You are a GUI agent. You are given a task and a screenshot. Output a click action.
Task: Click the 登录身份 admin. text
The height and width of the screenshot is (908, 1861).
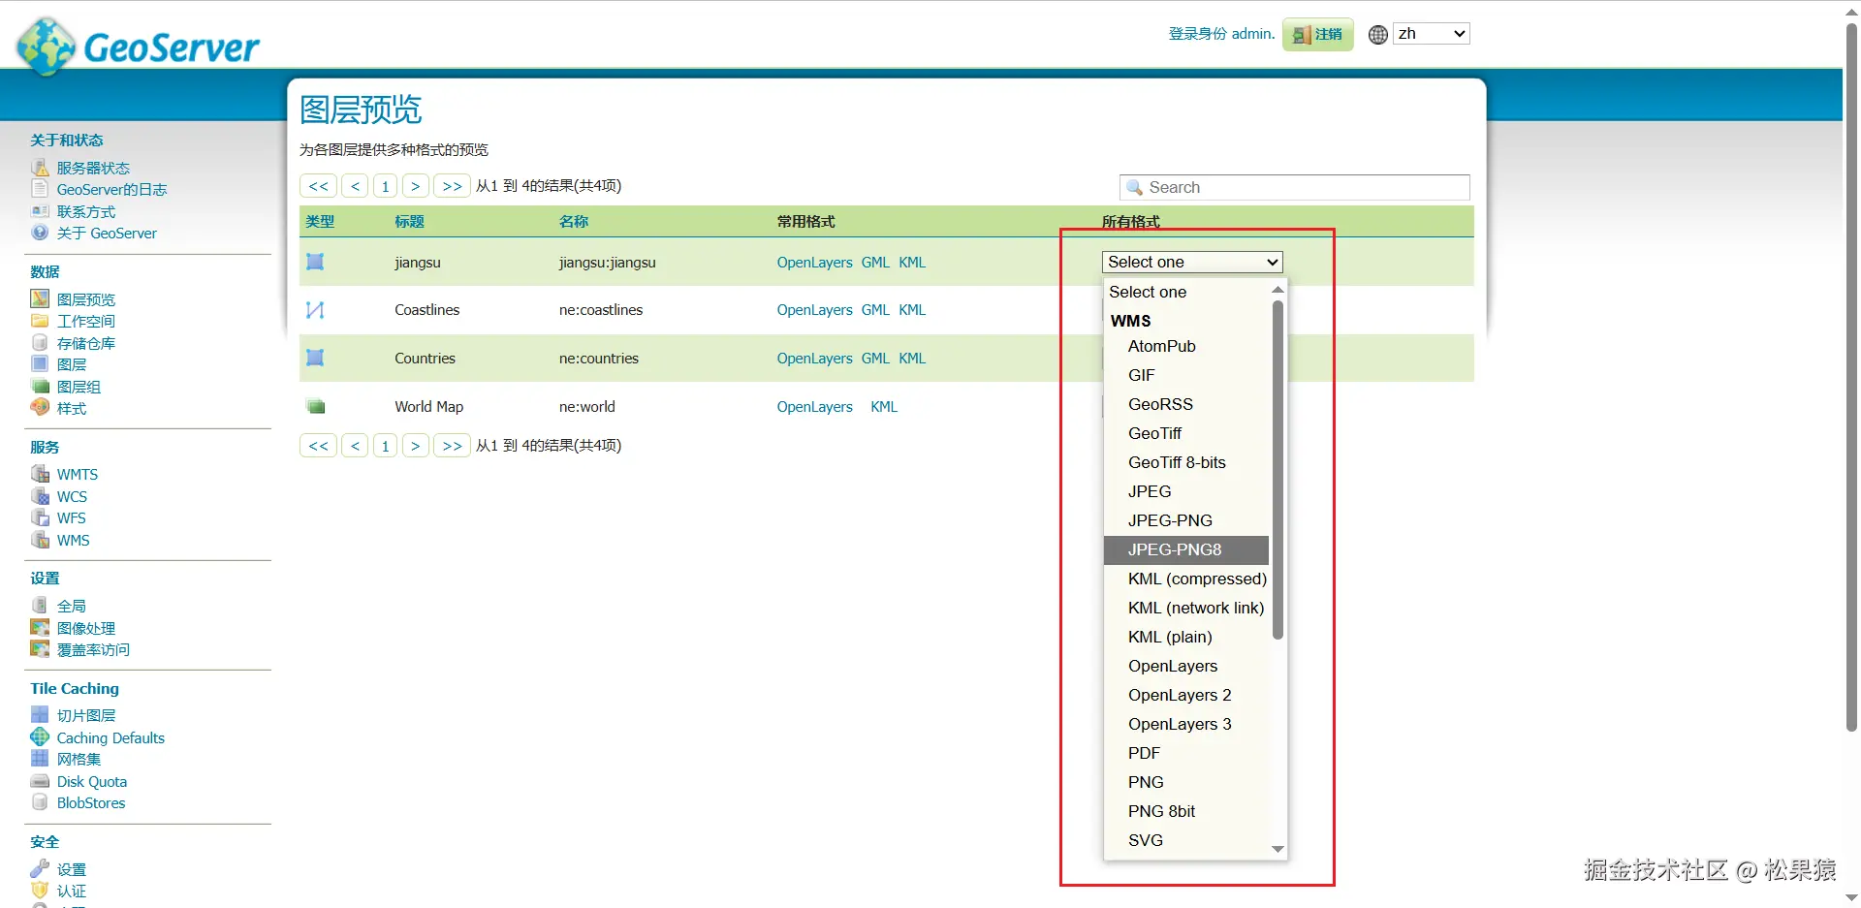(x=1221, y=34)
